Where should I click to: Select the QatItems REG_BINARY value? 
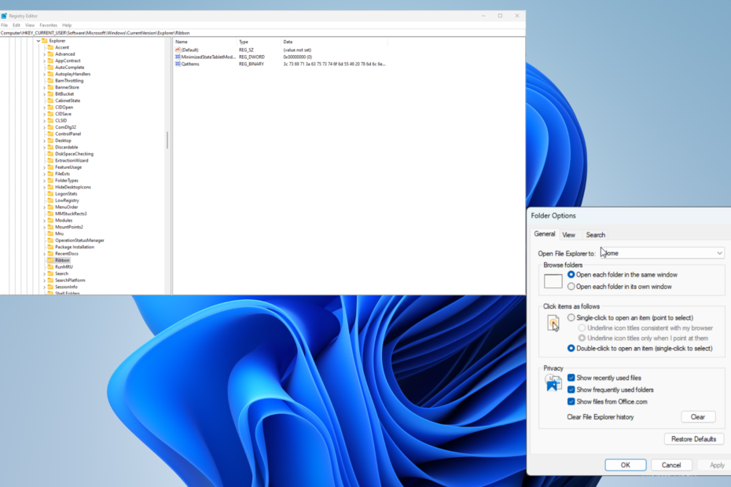(193, 64)
